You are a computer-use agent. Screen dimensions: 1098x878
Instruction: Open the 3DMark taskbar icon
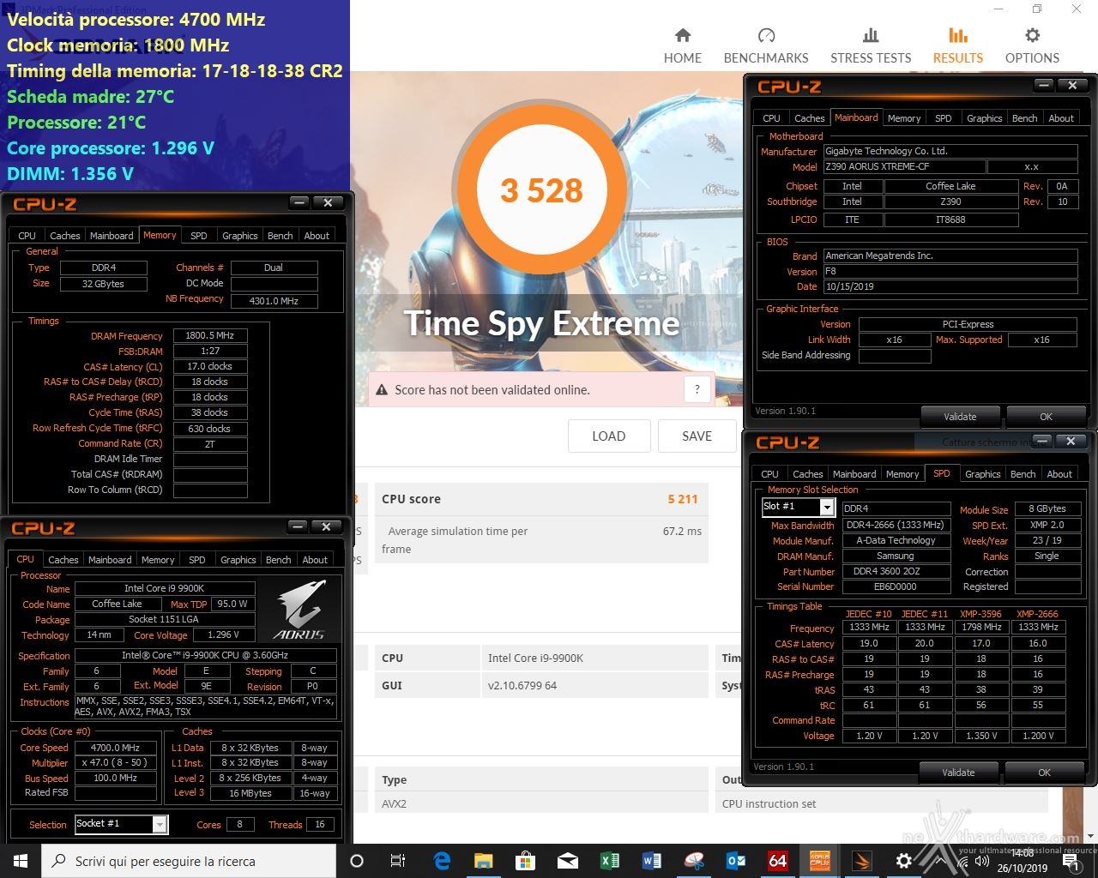click(x=862, y=861)
